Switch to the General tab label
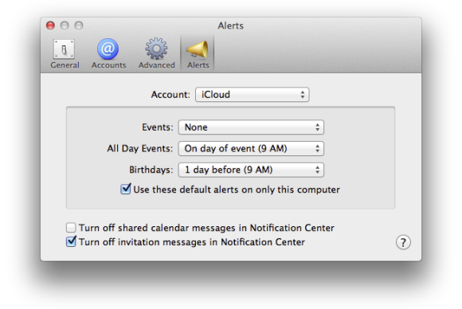This screenshot has width=462, height=309. (65, 65)
